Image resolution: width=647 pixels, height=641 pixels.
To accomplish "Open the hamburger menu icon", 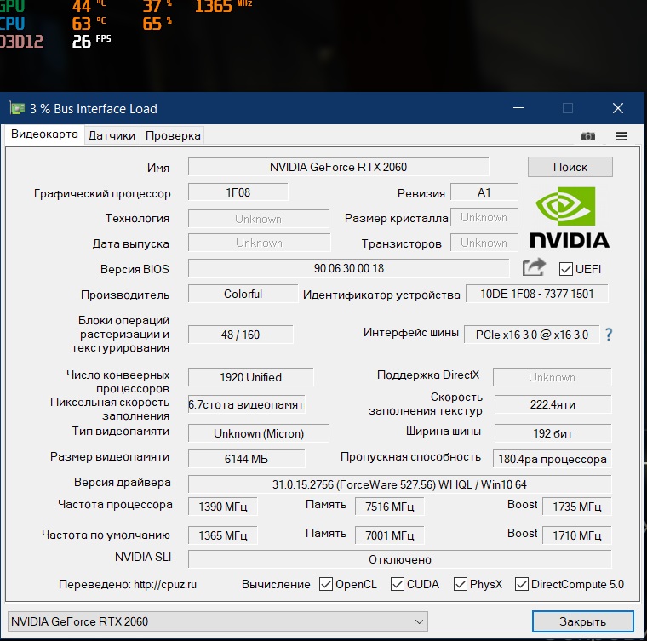I will tap(621, 136).
